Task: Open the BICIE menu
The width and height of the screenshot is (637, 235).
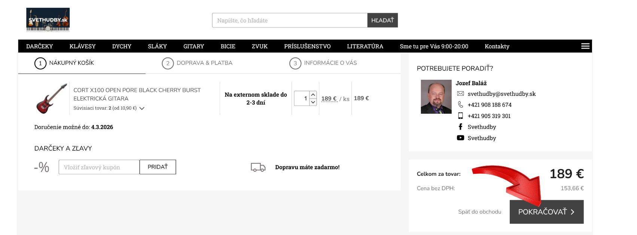Action: [x=228, y=46]
